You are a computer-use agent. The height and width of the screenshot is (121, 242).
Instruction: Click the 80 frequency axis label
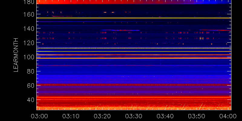pyautogui.click(x=31, y=71)
